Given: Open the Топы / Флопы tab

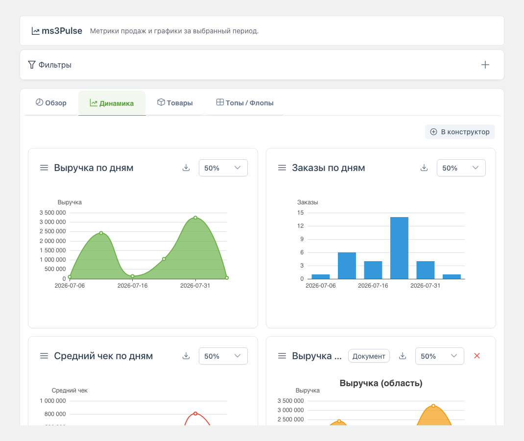Looking at the screenshot, I should [245, 103].
